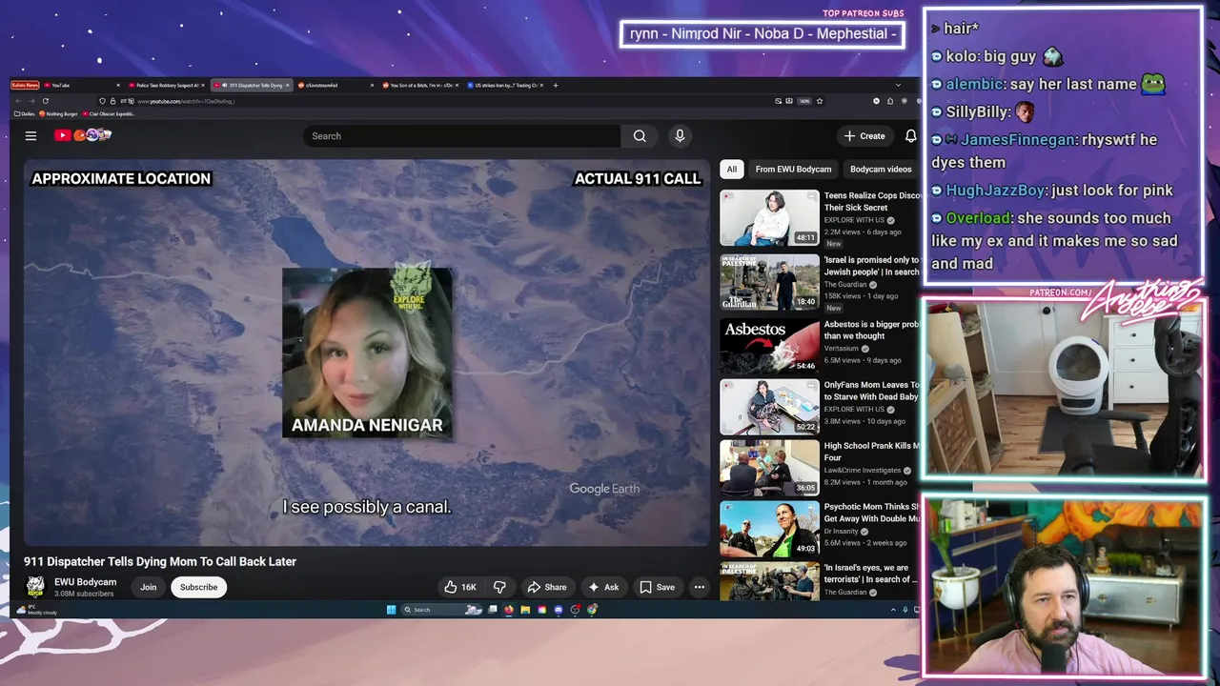Open the Dailies bookmarks folder
The height and width of the screenshot is (686, 1220).
pos(27,114)
